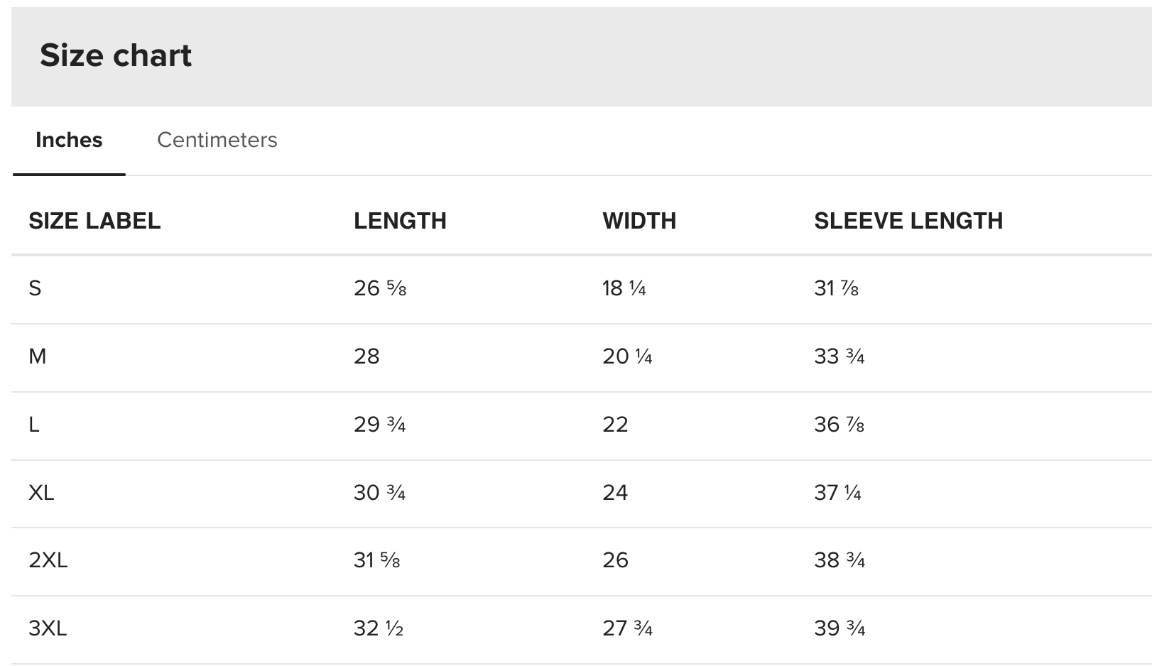The width and height of the screenshot is (1152, 666).
Task: Click the WIDTH column header
Action: (x=639, y=220)
